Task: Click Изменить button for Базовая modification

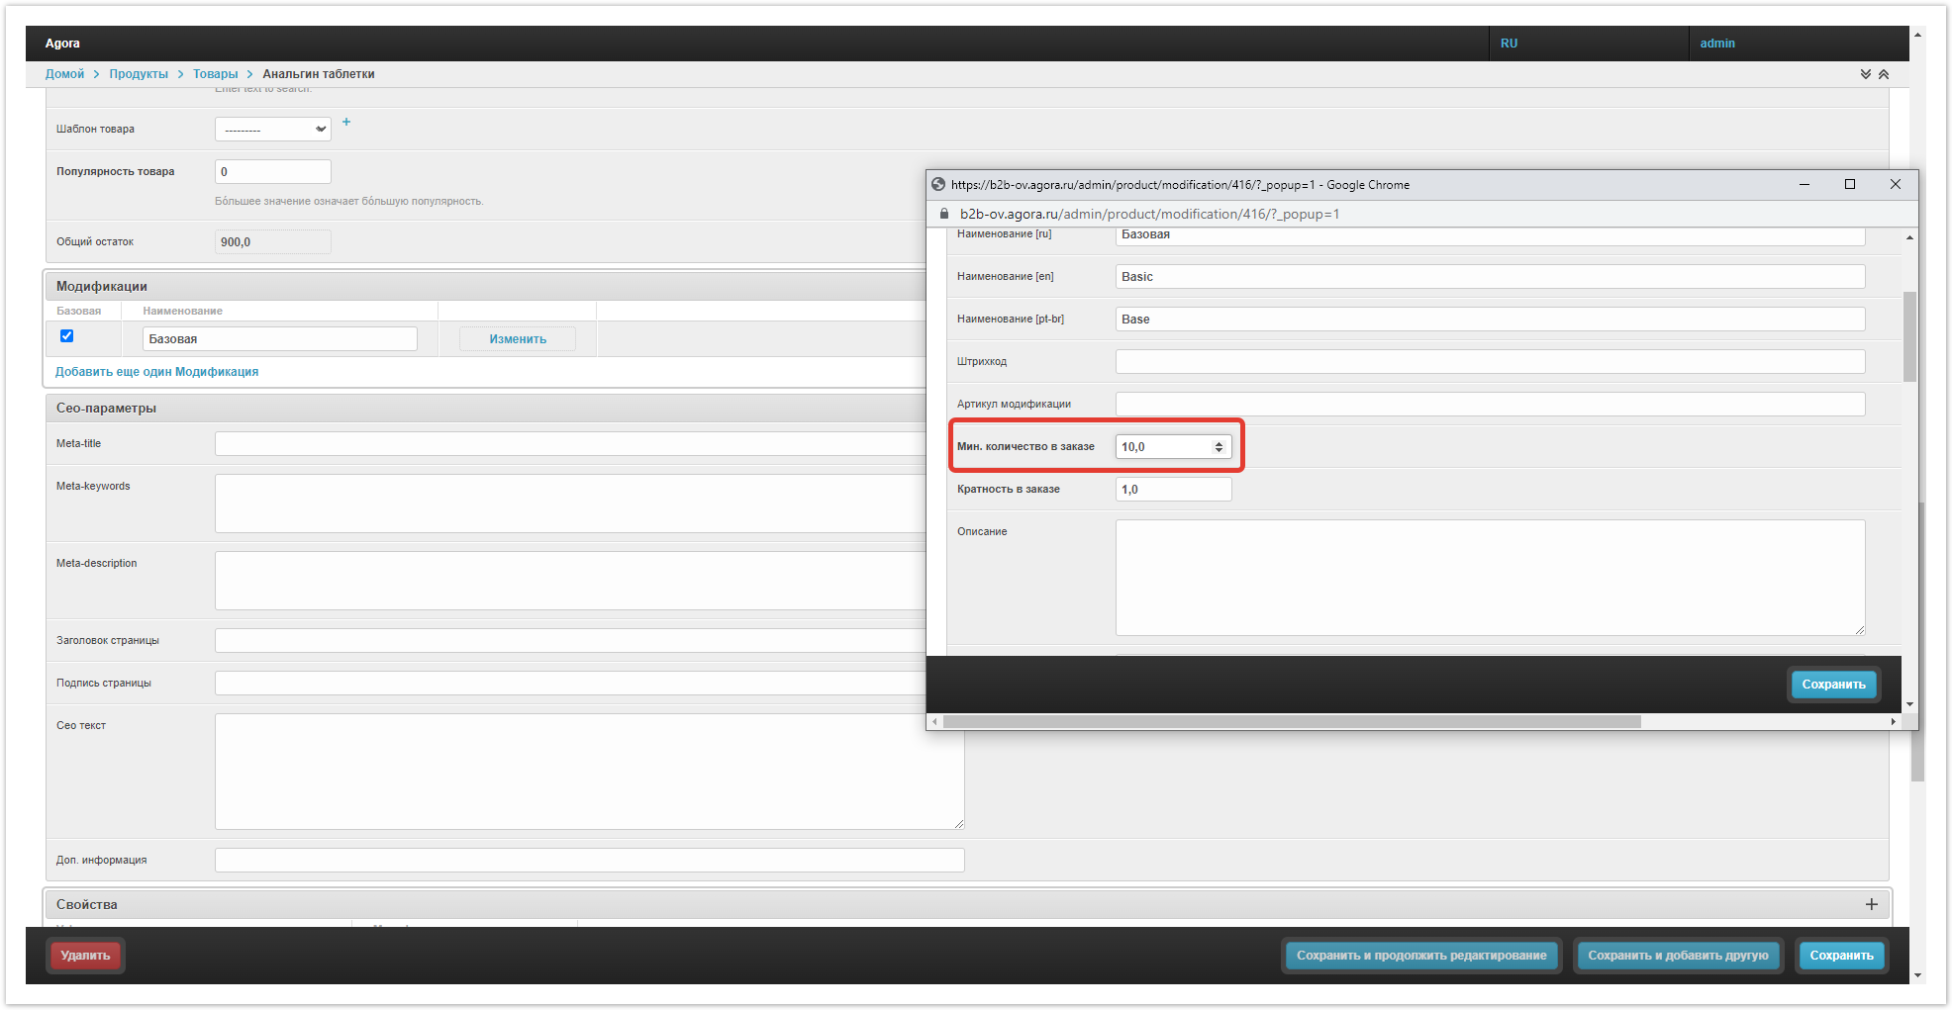Action: [517, 339]
